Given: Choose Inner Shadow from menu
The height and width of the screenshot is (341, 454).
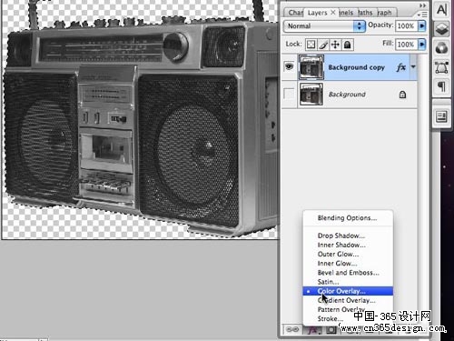Looking at the screenshot, I should (x=348, y=245).
